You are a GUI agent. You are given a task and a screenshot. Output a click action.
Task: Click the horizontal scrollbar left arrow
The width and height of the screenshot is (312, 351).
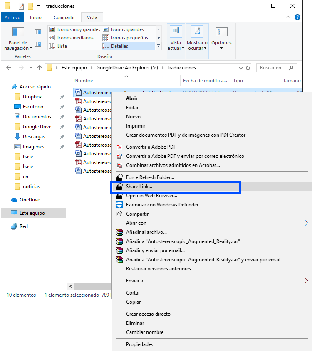[x=71, y=287]
